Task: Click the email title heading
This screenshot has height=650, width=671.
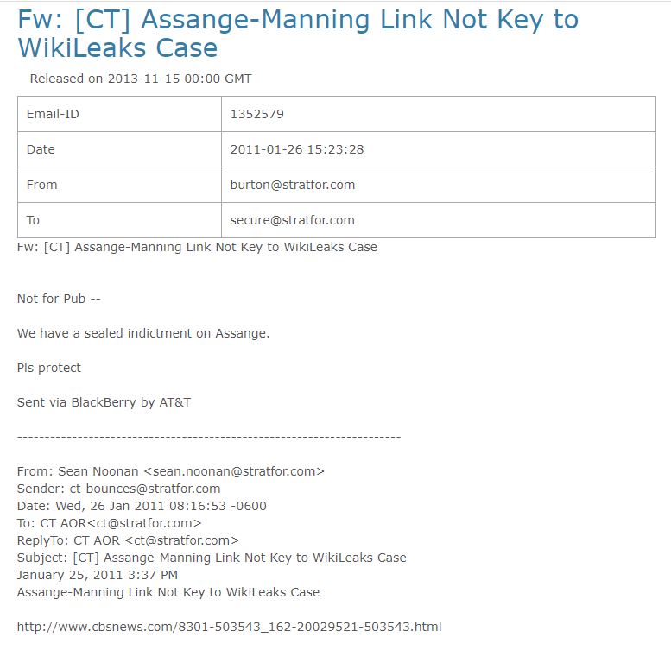Action: pyautogui.click(x=298, y=33)
